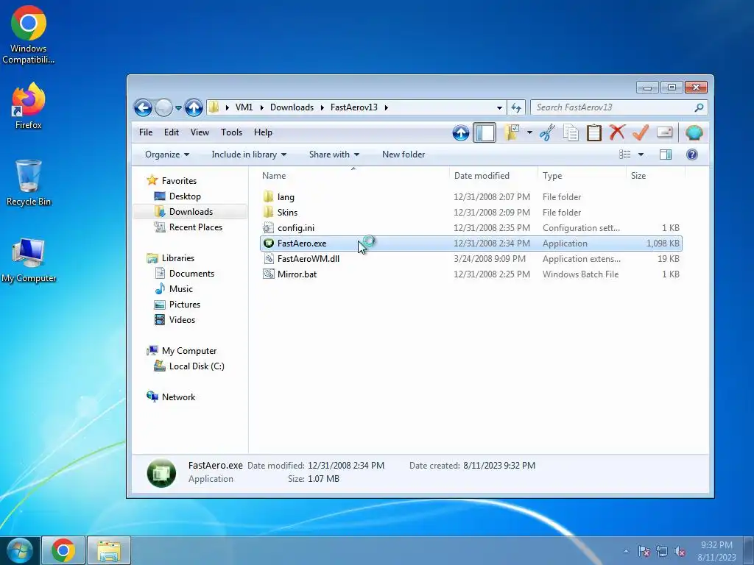
Task: Click the red X Delete icon
Action: click(x=617, y=132)
